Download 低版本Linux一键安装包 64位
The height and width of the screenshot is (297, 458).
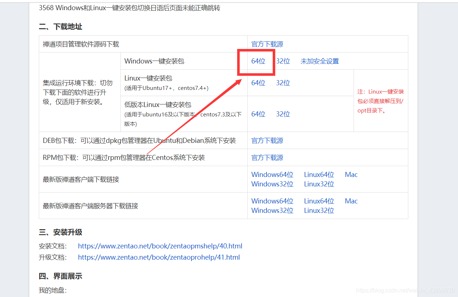pos(258,114)
